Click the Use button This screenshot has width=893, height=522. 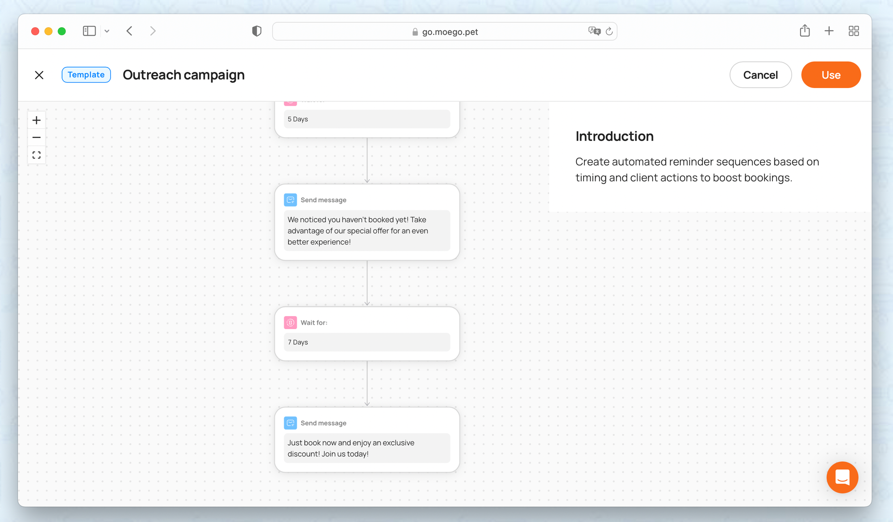[x=831, y=75]
